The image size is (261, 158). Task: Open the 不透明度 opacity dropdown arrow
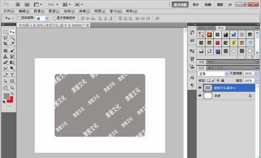[x=256, y=74]
